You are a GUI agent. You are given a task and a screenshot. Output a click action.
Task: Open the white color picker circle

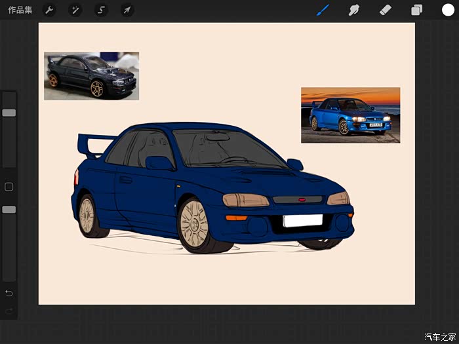(448, 10)
